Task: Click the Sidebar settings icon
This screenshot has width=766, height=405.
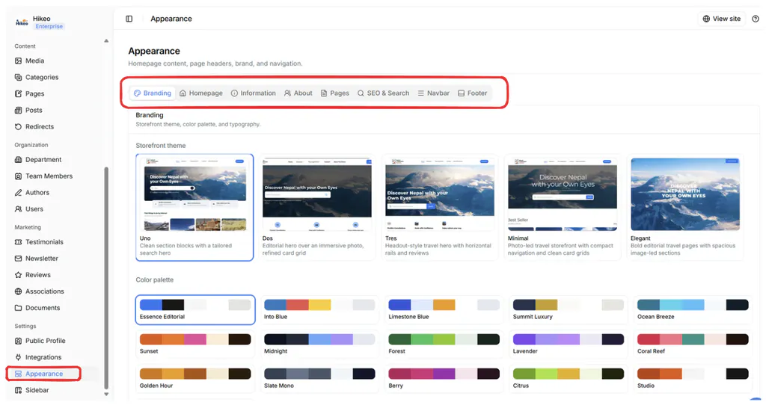Action: (18, 390)
